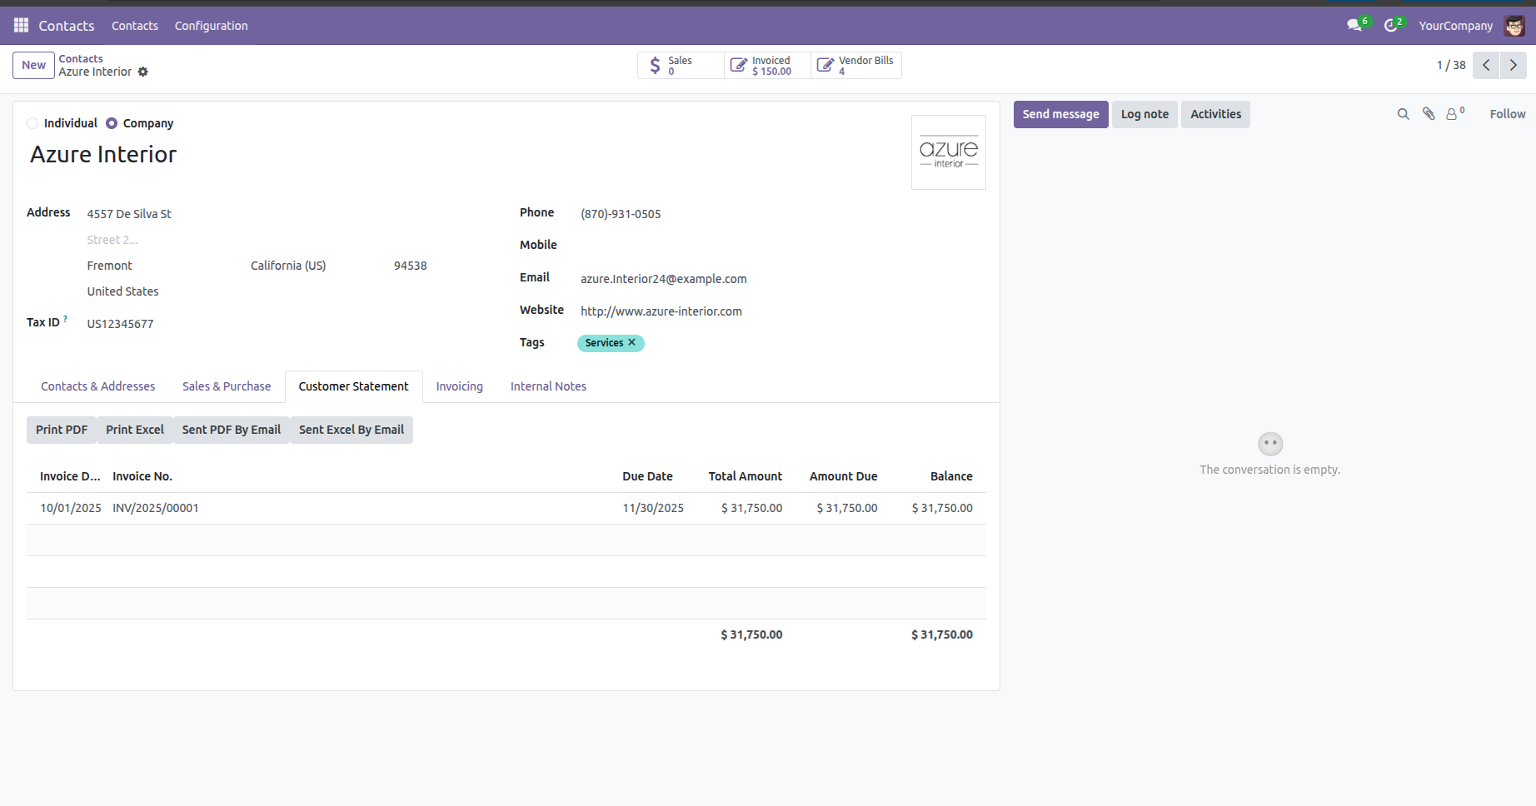This screenshot has width=1536, height=806.
Task: Click the Log note button
Action: point(1145,114)
